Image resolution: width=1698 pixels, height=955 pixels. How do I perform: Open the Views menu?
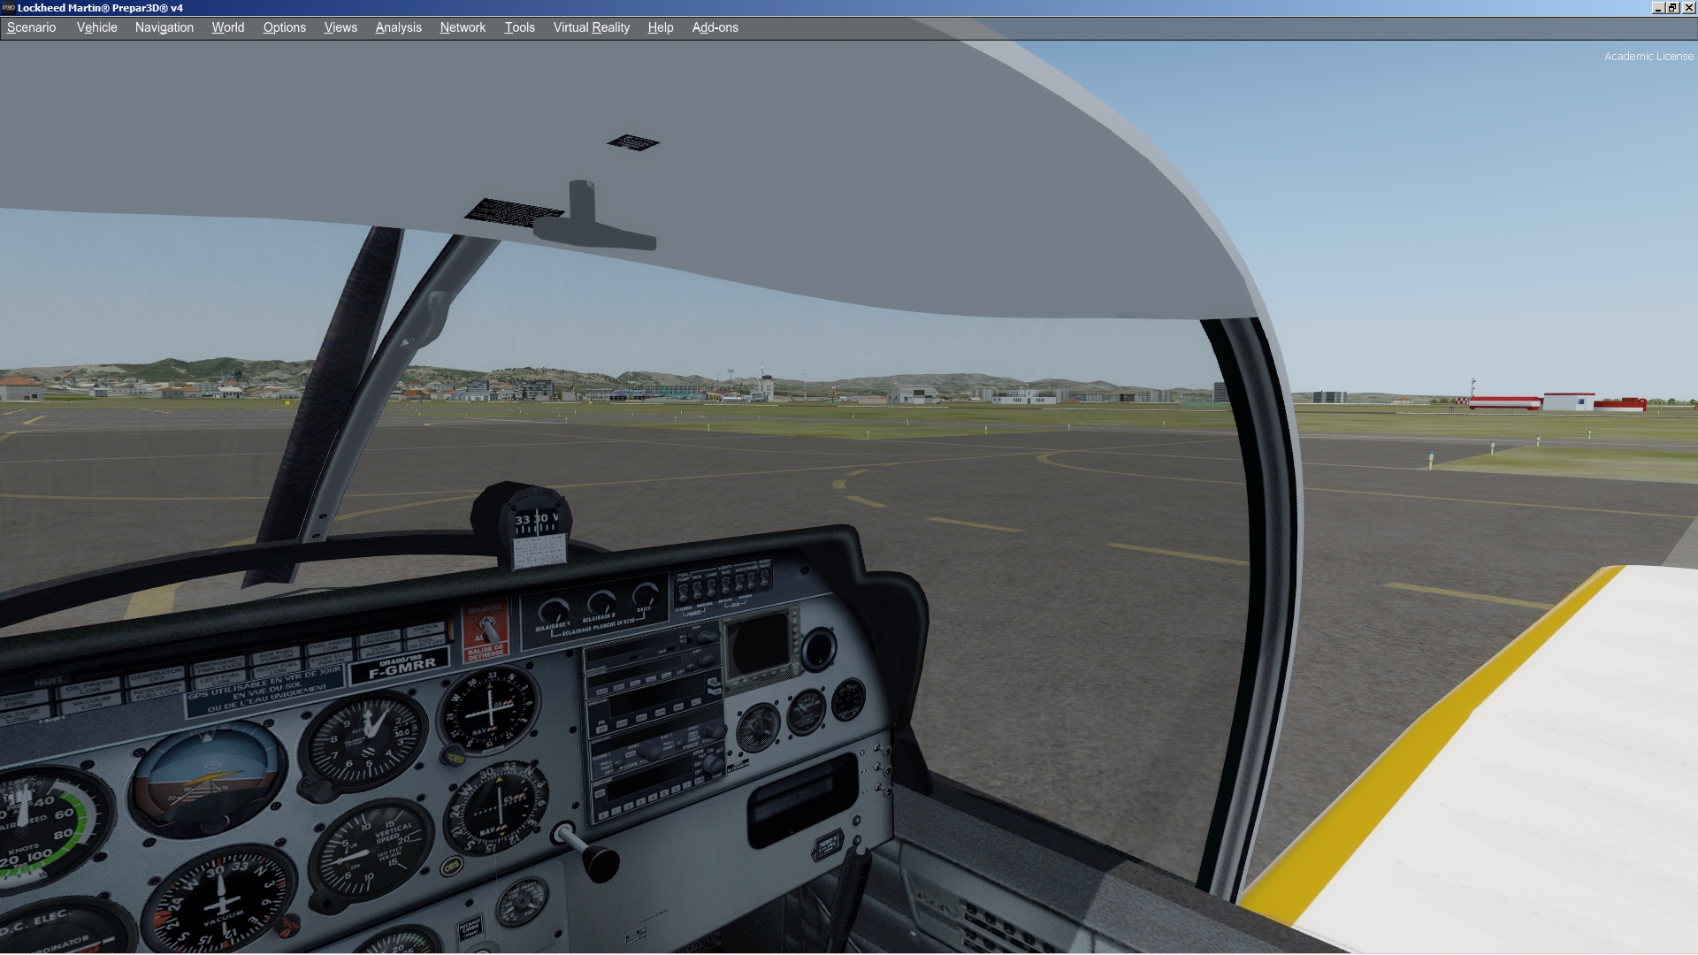[x=340, y=27]
